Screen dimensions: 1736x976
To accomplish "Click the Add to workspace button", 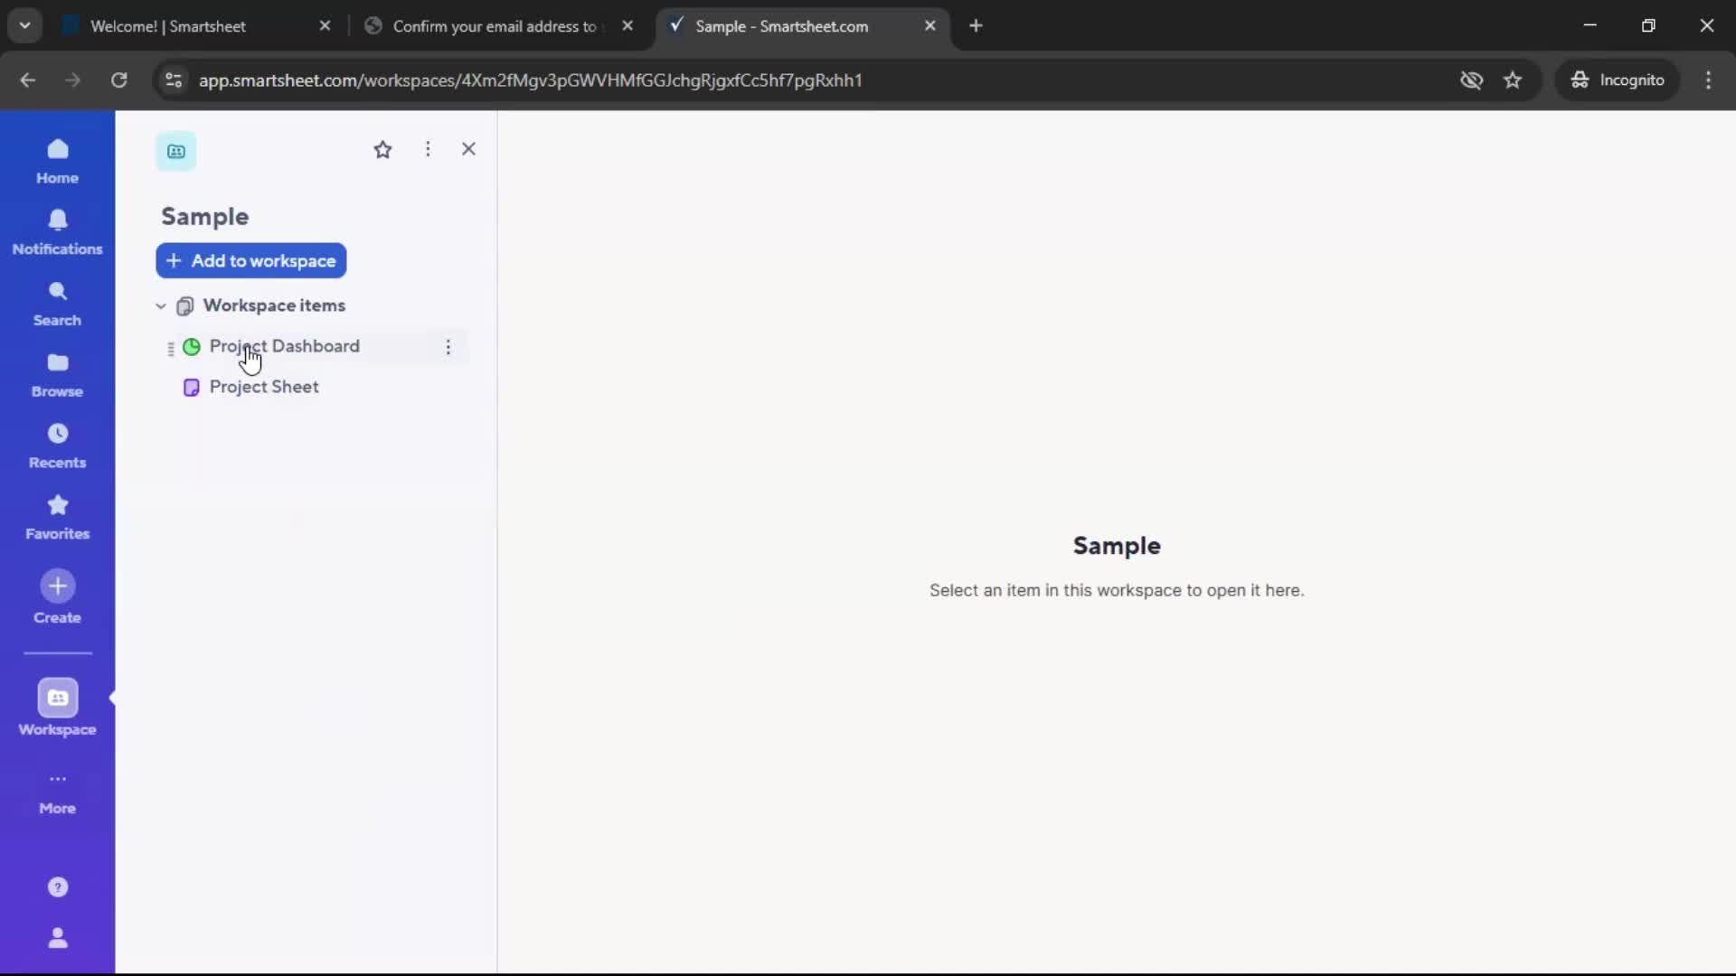I will (250, 261).
